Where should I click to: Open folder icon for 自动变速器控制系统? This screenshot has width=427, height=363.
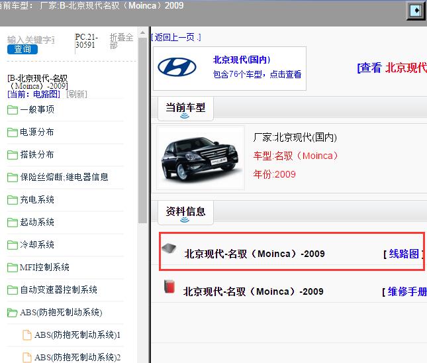pyautogui.click(x=13, y=290)
